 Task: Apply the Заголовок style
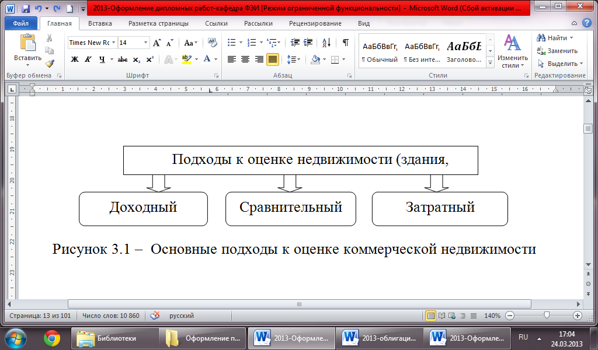click(464, 51)
